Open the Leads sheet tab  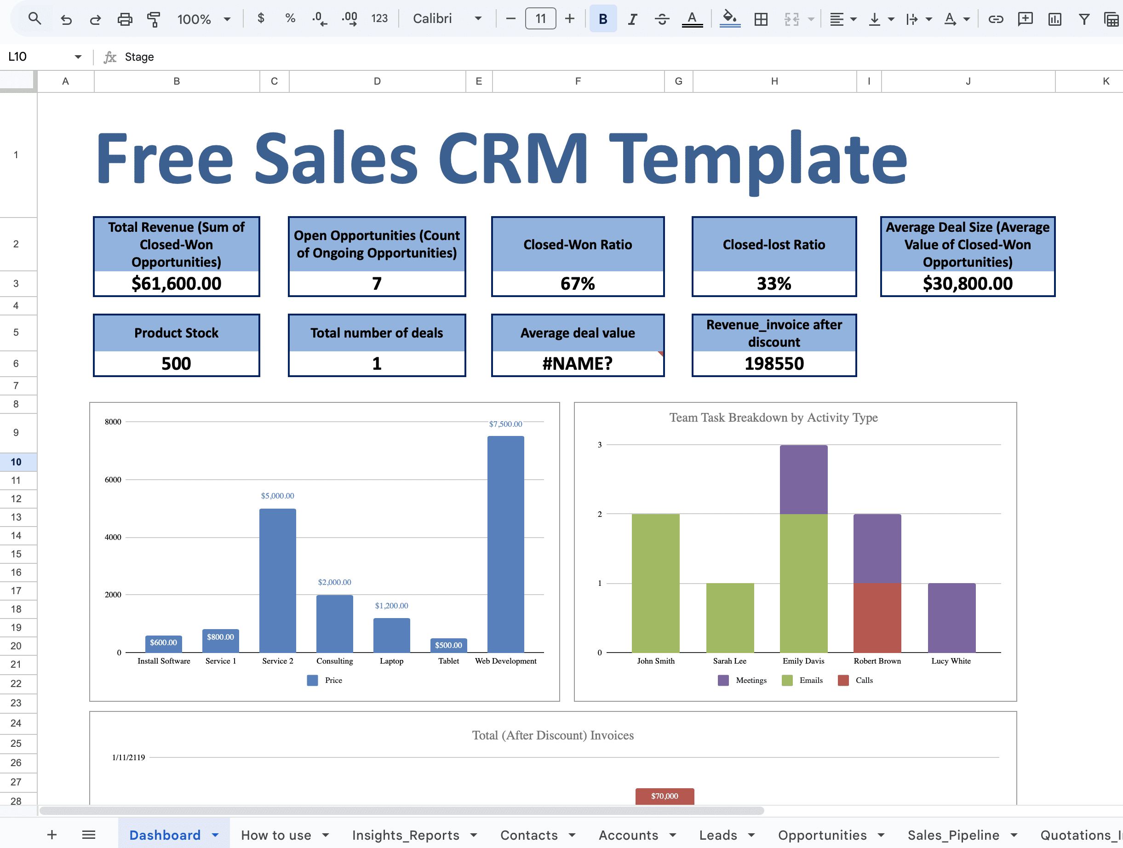pyautogui.click(x=718, y=835)
